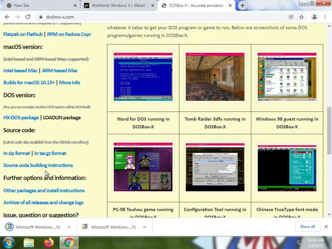This screenshot has height=249, width=332.
Task: Download source In tar.gz format
Action: 50,153
